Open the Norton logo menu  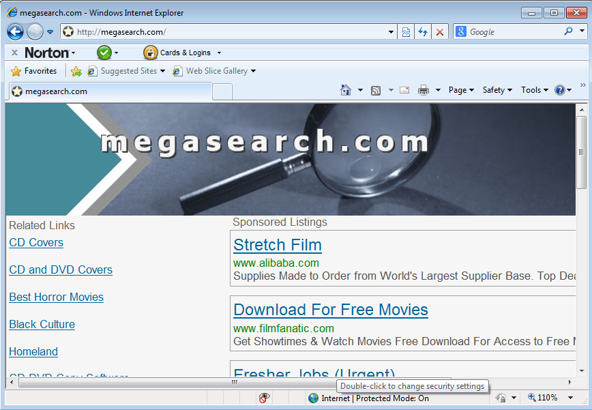50,53
